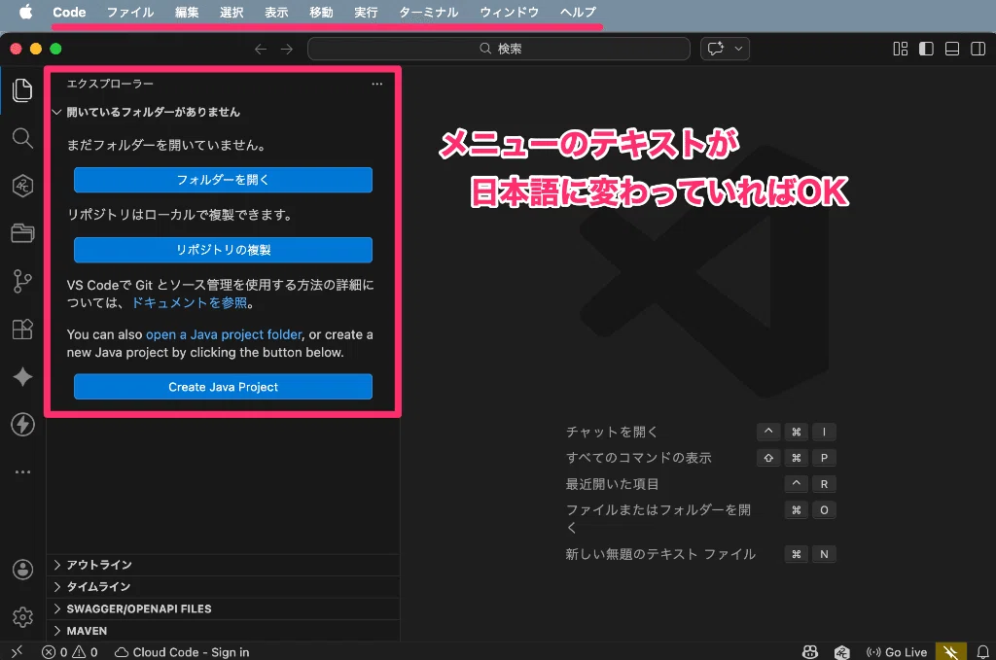Screen dimensions: 996x660
Task: Start the Go Live server
Action: pyautogui.click(x=896, y=652)
